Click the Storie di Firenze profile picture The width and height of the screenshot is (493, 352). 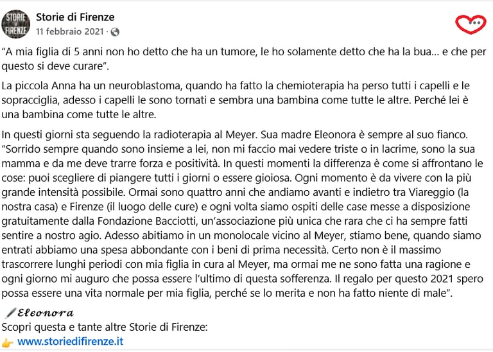(15, 24)
